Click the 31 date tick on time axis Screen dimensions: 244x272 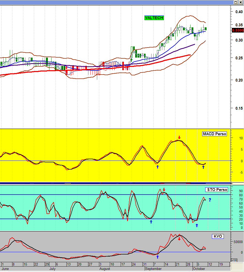tap(144, 264)
